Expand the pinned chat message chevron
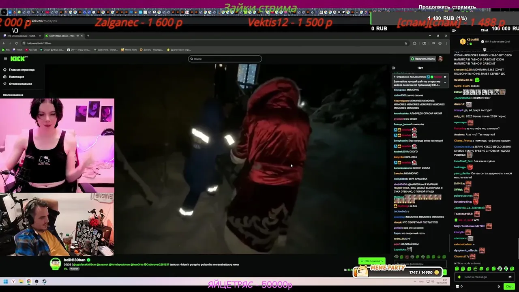This screenshot has height=292, width=519. pos(445,82)
